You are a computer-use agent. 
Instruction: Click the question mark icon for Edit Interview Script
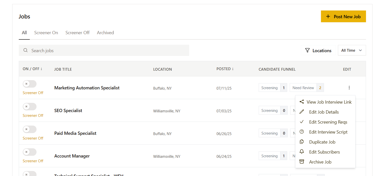point(302,132)
